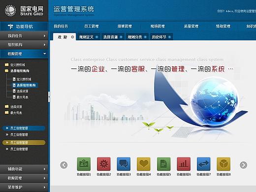Select the gold-highlighted 员工信息管理 entry
Viewport: 256px width, 192px height.
pyautogui.click(x=24, y=142)
